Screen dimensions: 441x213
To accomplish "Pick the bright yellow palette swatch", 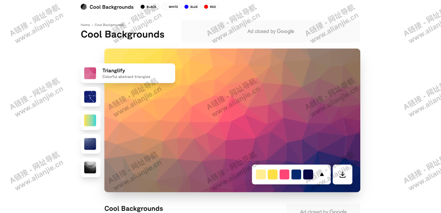I will pyautogui.click(x=273, y=175).
